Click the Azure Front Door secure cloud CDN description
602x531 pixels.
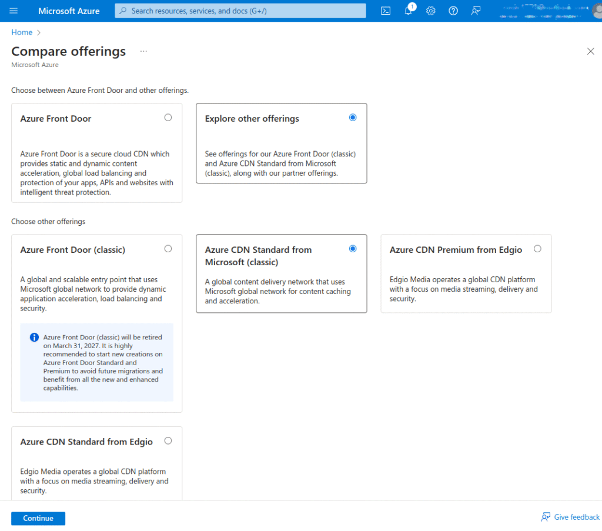pos(97,173)
